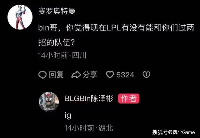Click the 四川 location tag
200x138 pixels.
click(79, 55)
